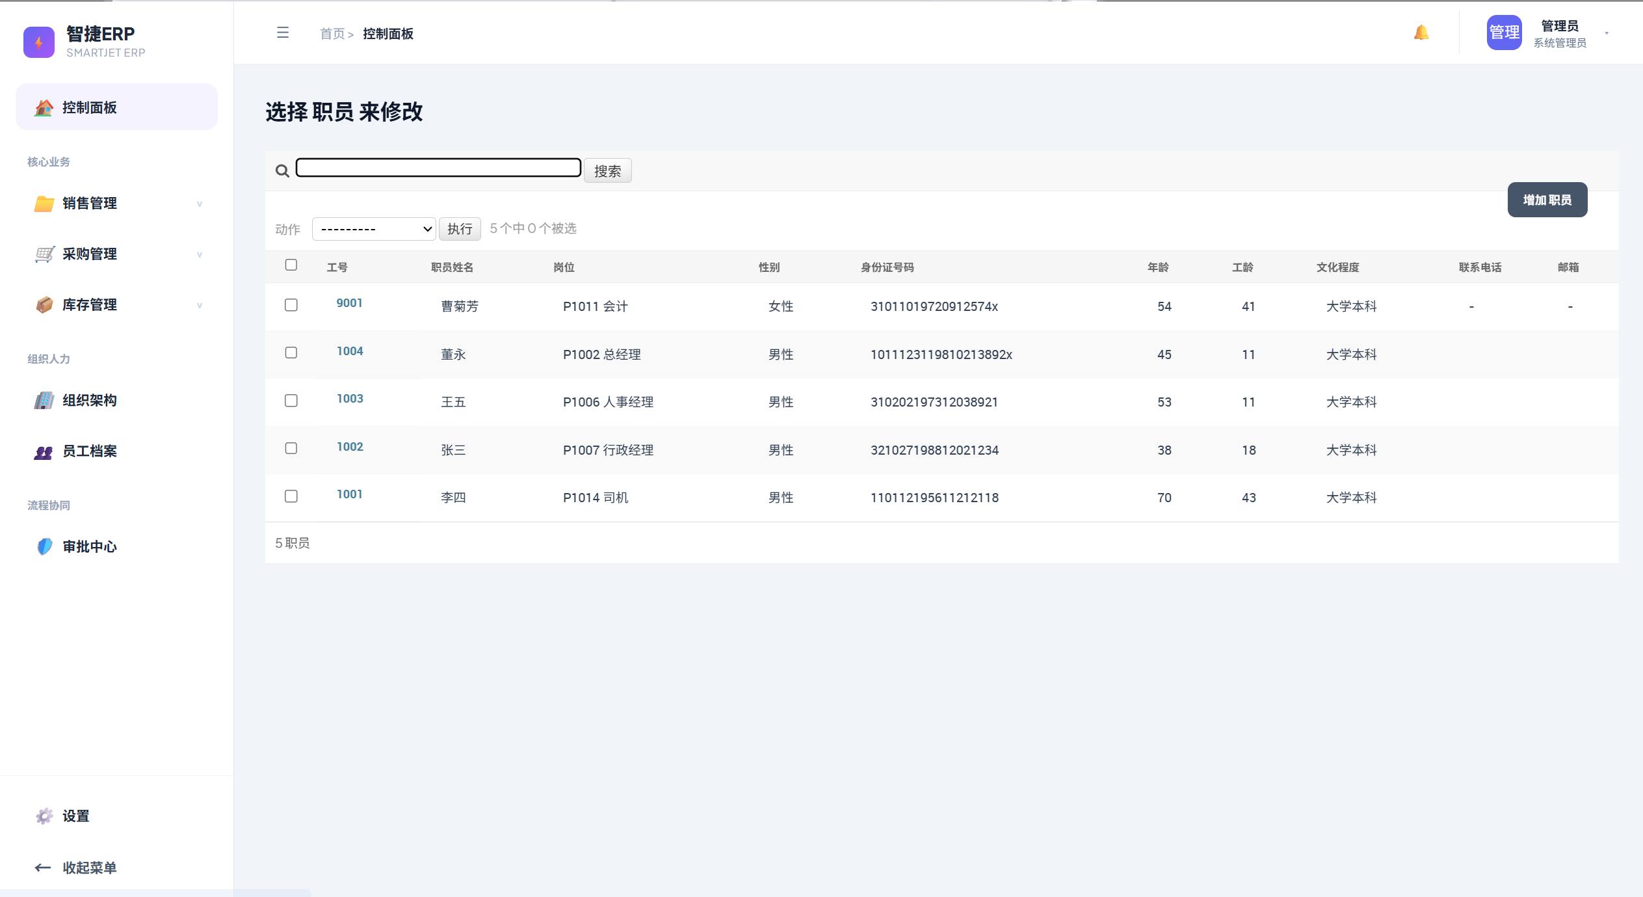This screenshot has height=897, width=1643.
Task: Click the 销售管理 folder icon
Action: [44, 204]
